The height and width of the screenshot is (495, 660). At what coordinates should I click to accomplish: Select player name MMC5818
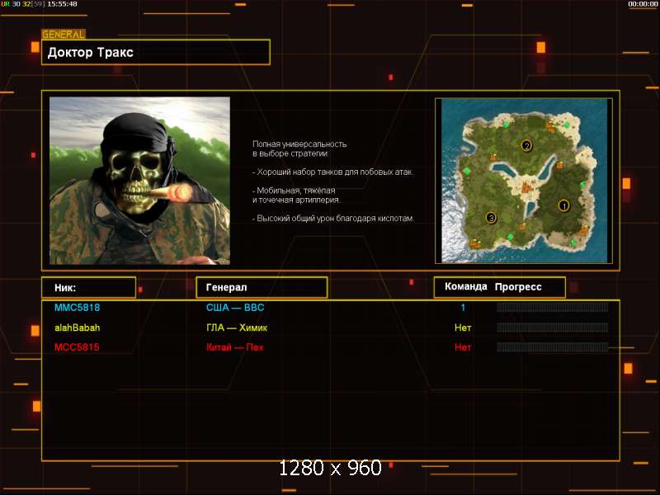tap(77, 308)
